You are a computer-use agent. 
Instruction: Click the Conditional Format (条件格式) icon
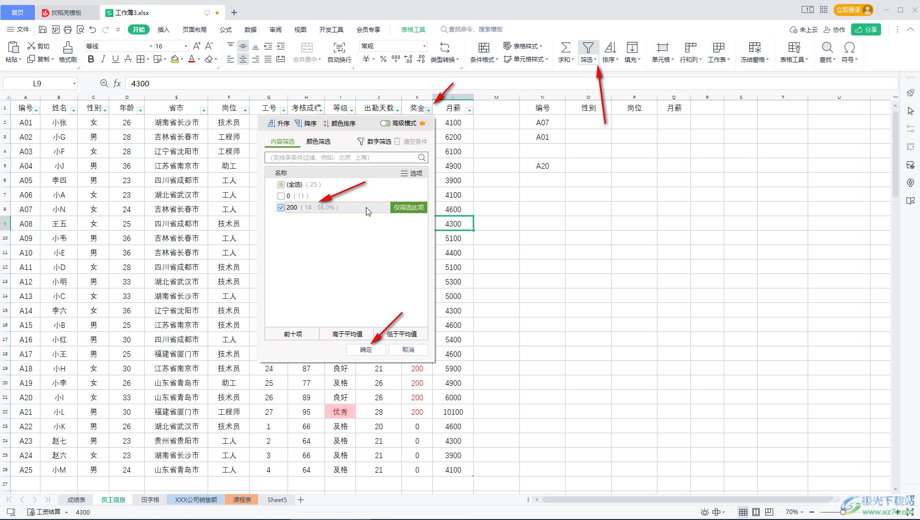(x=483, y=47)
